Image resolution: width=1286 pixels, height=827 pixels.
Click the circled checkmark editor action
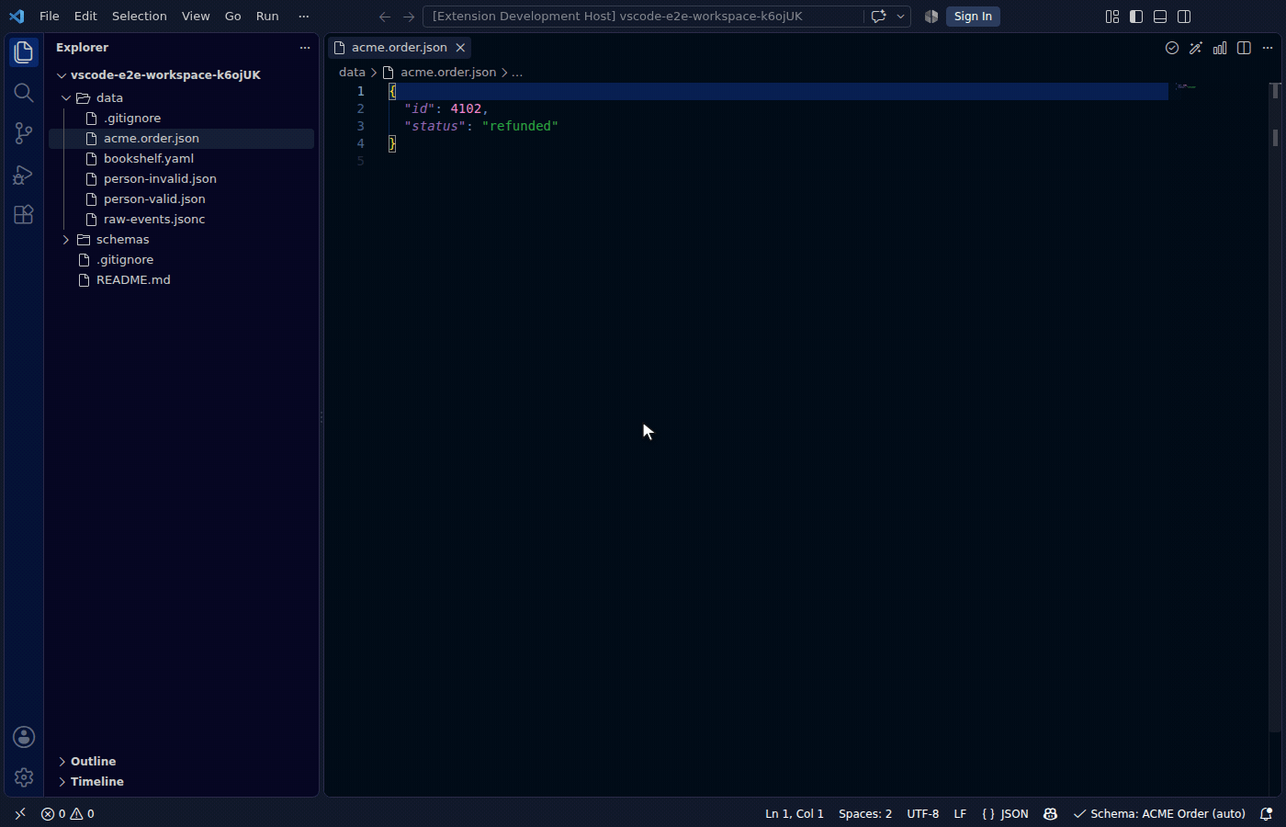coord(1172,48)
